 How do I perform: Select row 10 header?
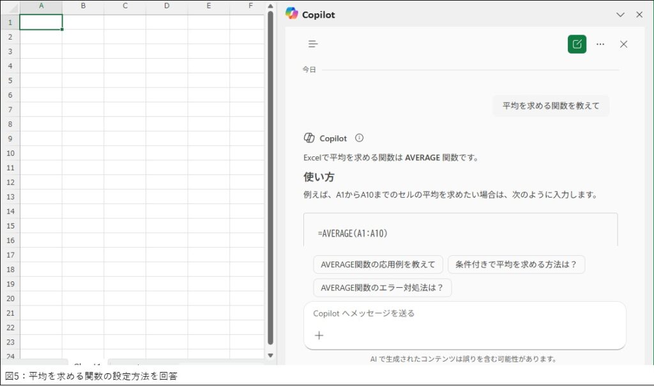[x=10, y=153]
